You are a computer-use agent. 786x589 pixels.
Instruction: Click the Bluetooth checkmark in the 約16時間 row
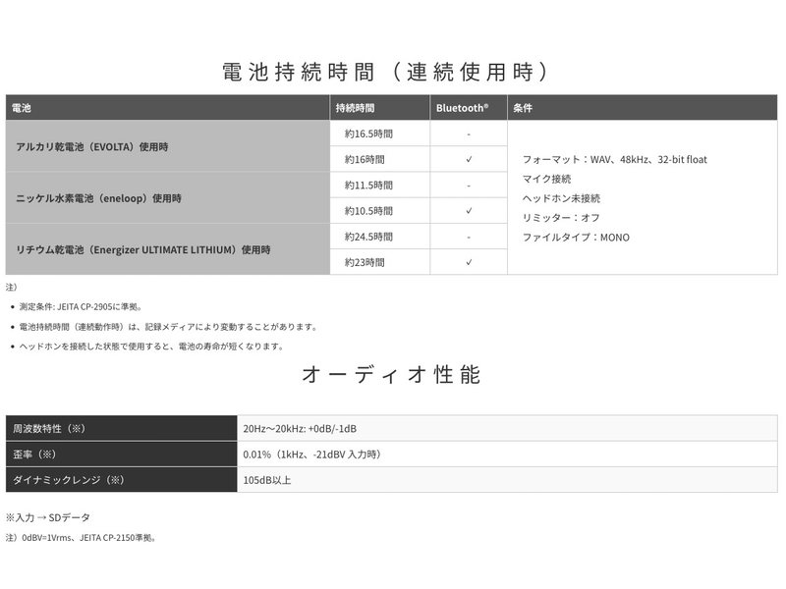click(469, 159)
